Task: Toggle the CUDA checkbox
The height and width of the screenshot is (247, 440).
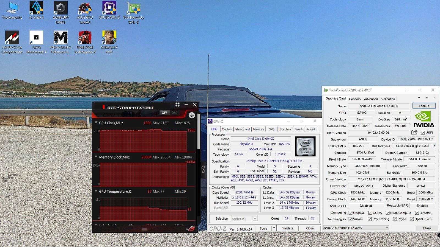Action: pos(370,213)
